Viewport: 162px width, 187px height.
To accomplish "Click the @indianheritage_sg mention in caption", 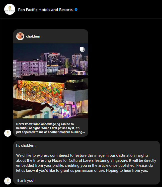I will coord(47,124).
